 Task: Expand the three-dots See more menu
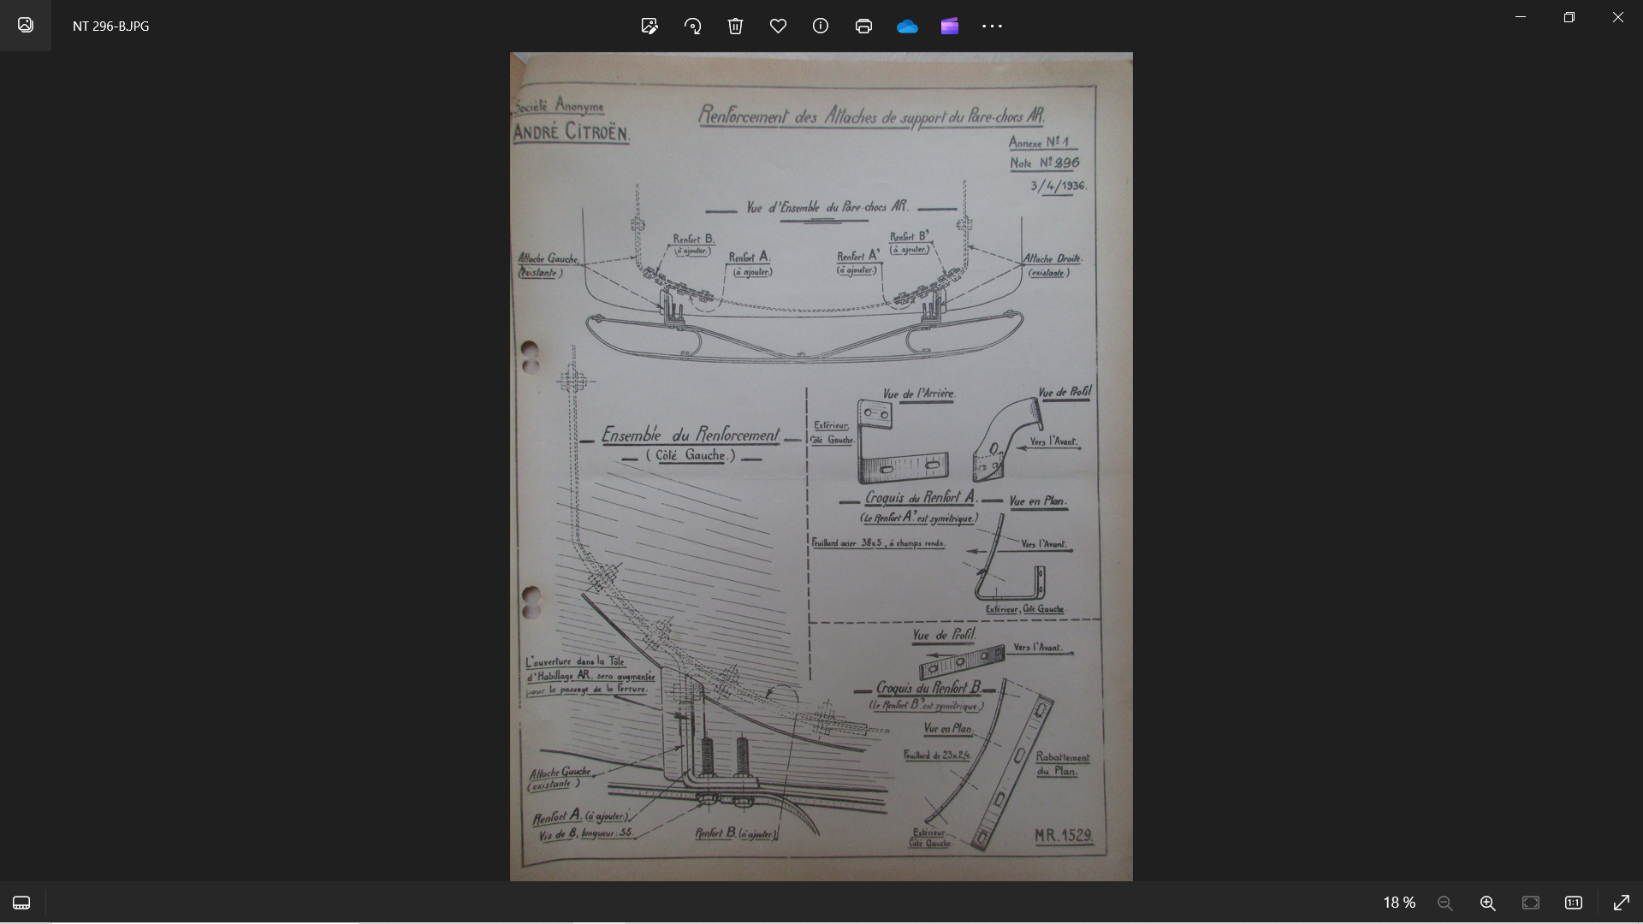[992, 26]
